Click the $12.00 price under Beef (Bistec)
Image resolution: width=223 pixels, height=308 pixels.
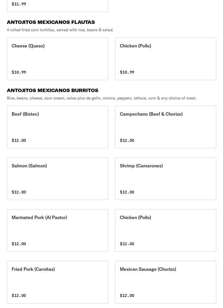coord(19,140)
